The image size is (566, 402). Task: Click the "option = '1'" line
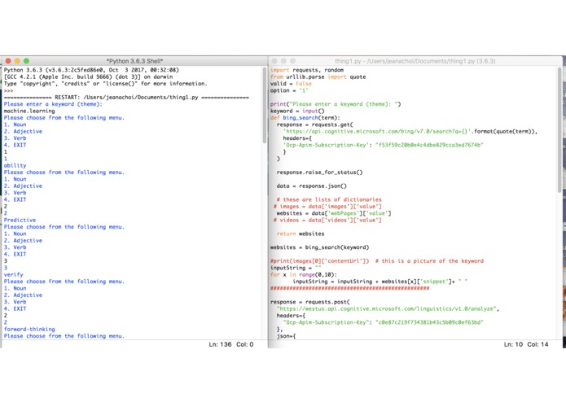[289, 90]
